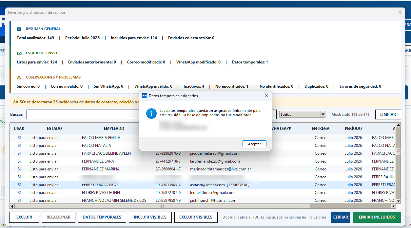Select employee FERRETI FRANCISCO
411x228 pixels.
(x=100, y=185)
